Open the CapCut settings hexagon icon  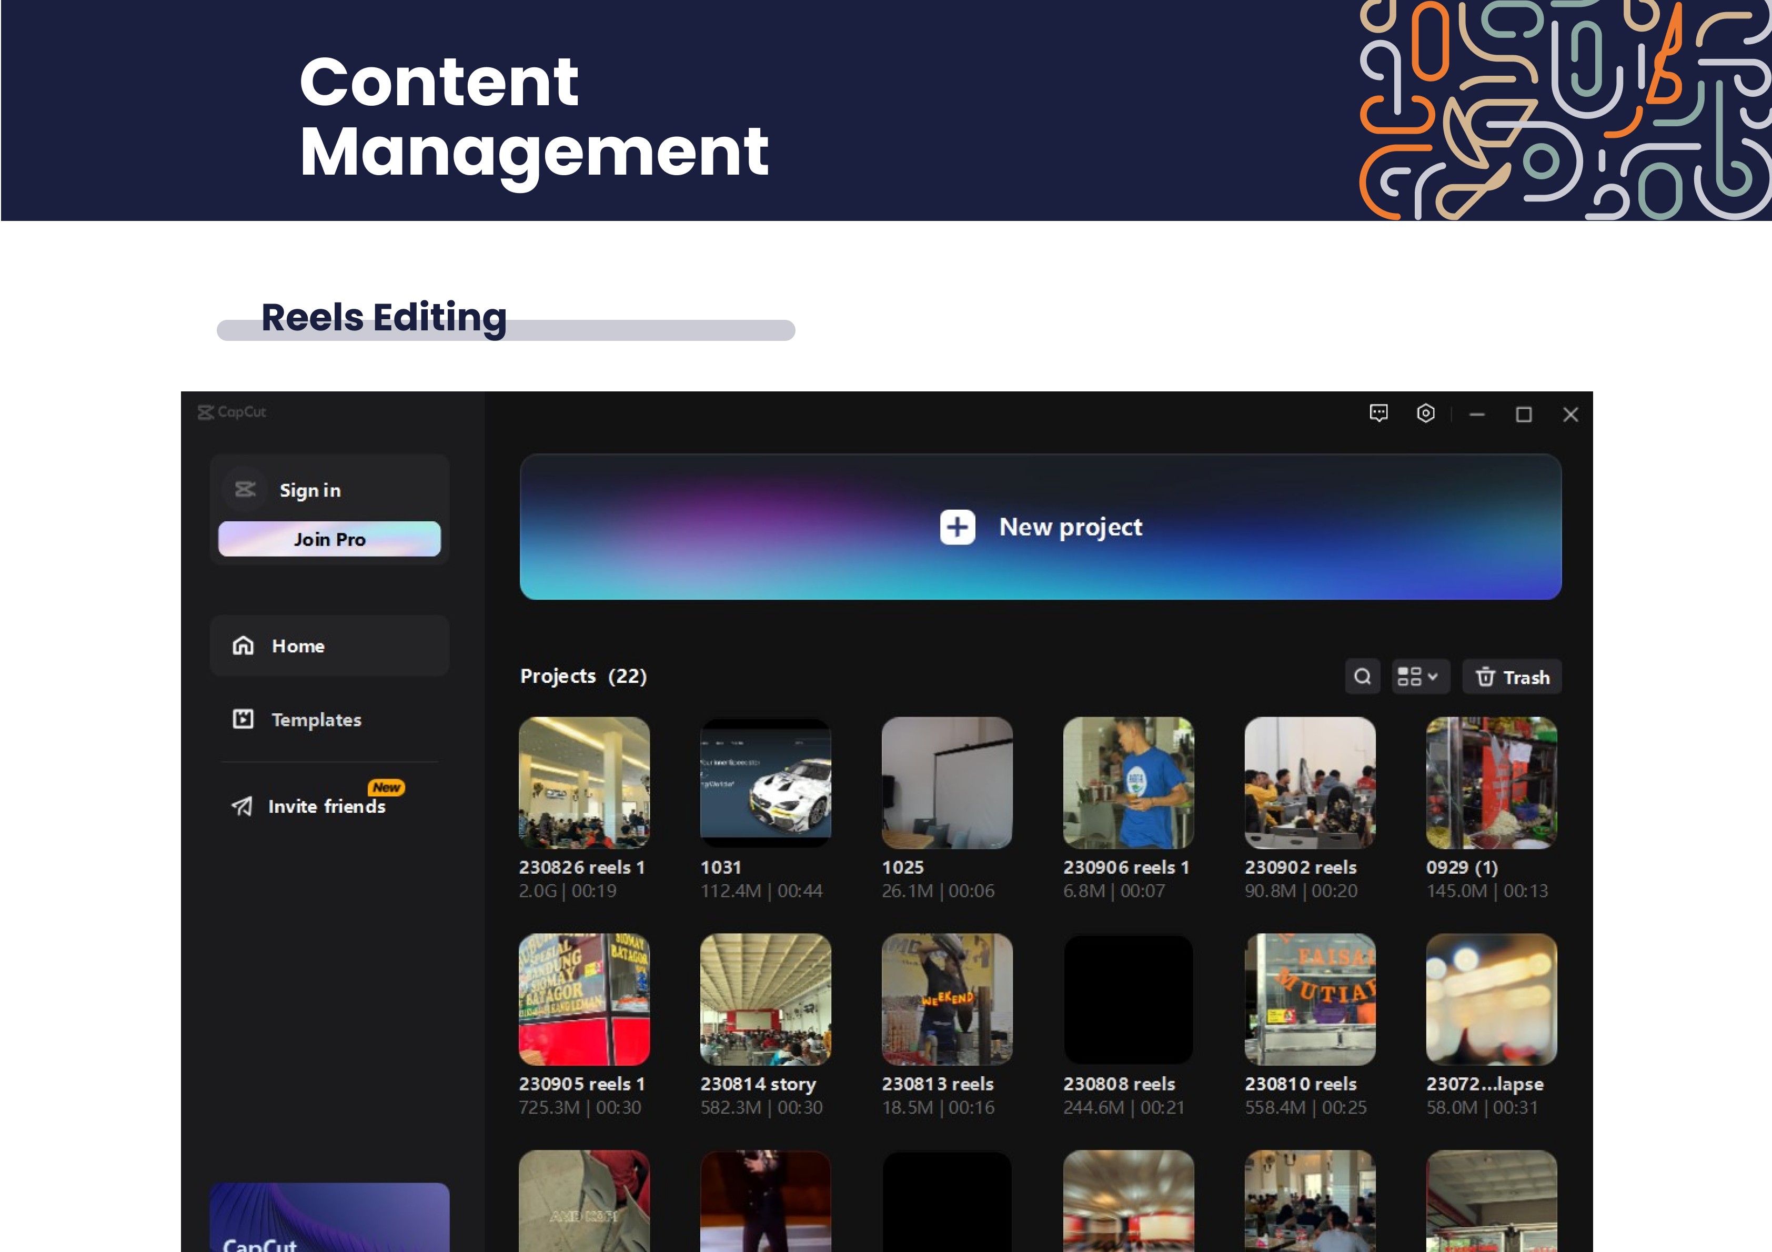pyautogui.click(x=1425, y=413)
